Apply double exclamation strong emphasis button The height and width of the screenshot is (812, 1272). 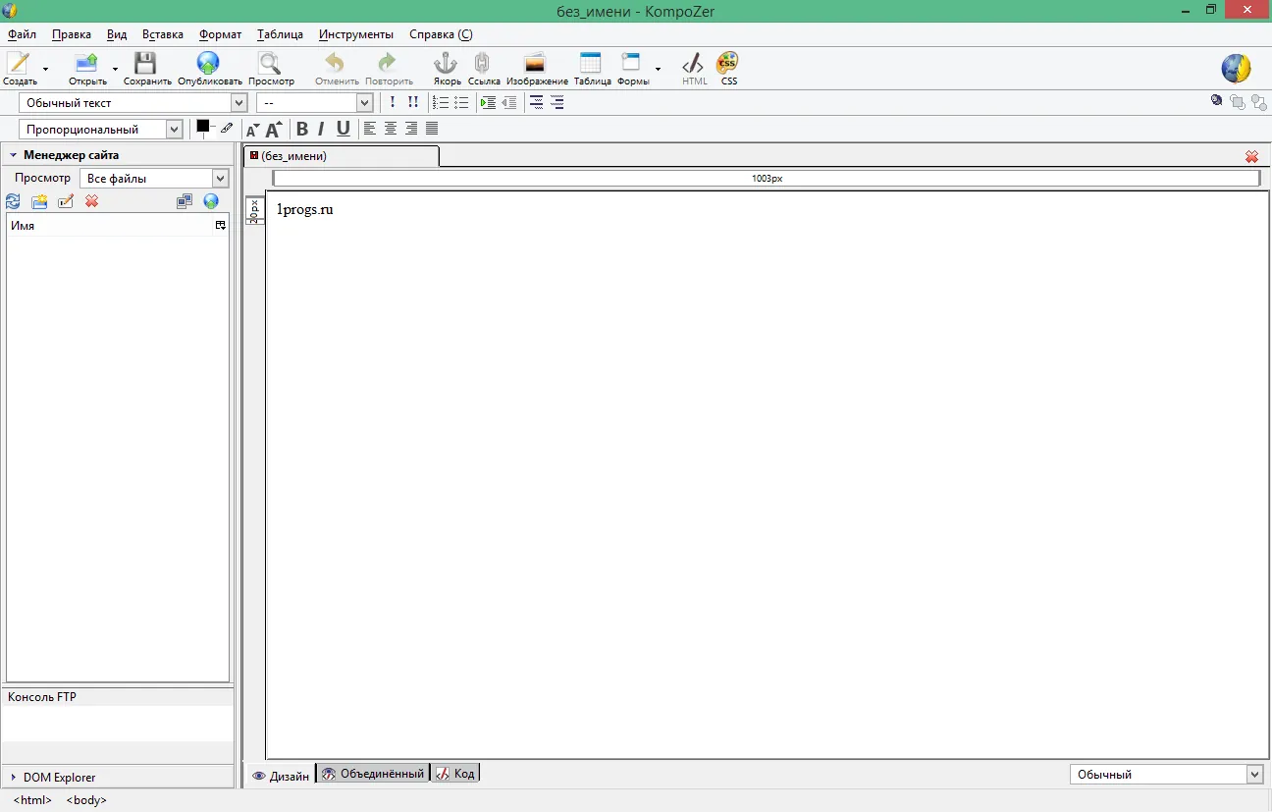(x=413, y=102)
